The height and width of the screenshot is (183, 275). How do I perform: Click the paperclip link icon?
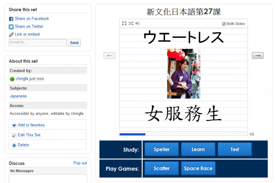(x=11, y=35)
